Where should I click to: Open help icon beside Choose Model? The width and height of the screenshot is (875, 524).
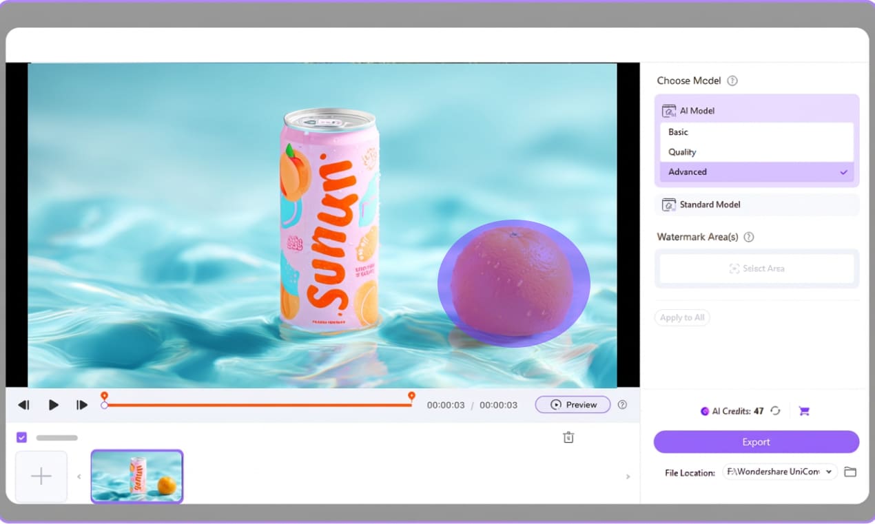click(732, 81)
